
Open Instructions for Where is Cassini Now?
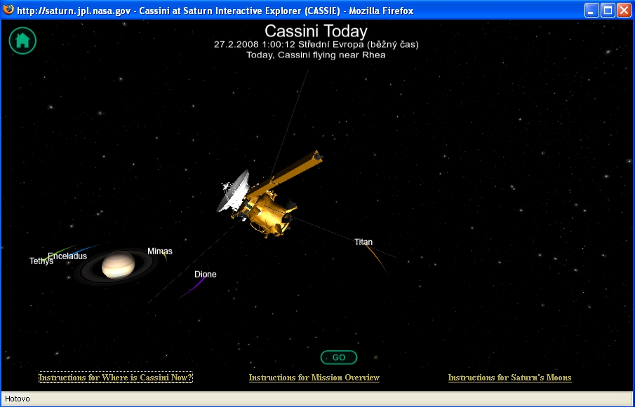pos(115,378)
